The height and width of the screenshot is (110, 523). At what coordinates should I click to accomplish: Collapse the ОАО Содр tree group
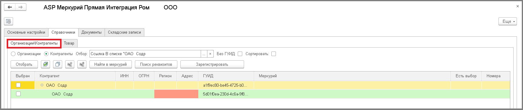click(x=42, y=85)
